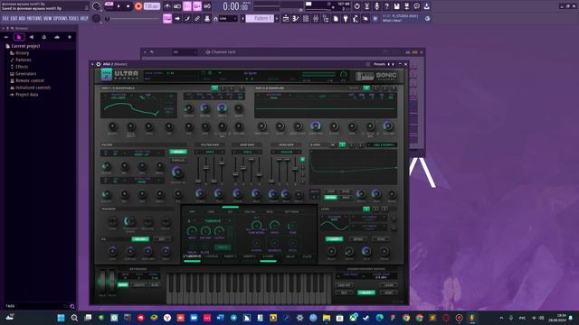Save project with floppy disk icon
The width and height of the screenshot is (579, 325).
(x=396, y=6)
